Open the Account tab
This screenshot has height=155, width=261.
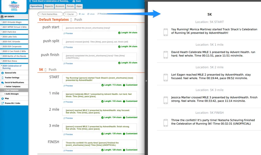60,6
